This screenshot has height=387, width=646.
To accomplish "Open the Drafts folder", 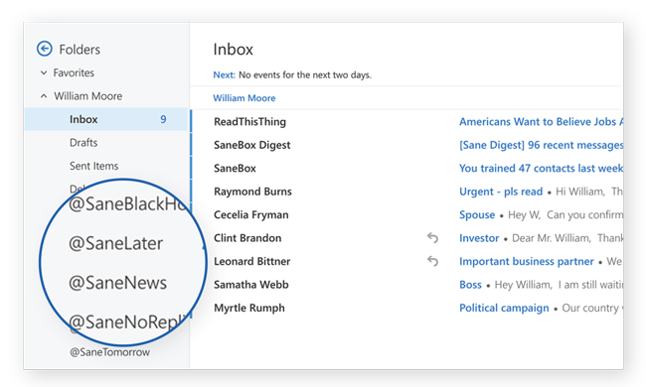I will tap(83, 143).
